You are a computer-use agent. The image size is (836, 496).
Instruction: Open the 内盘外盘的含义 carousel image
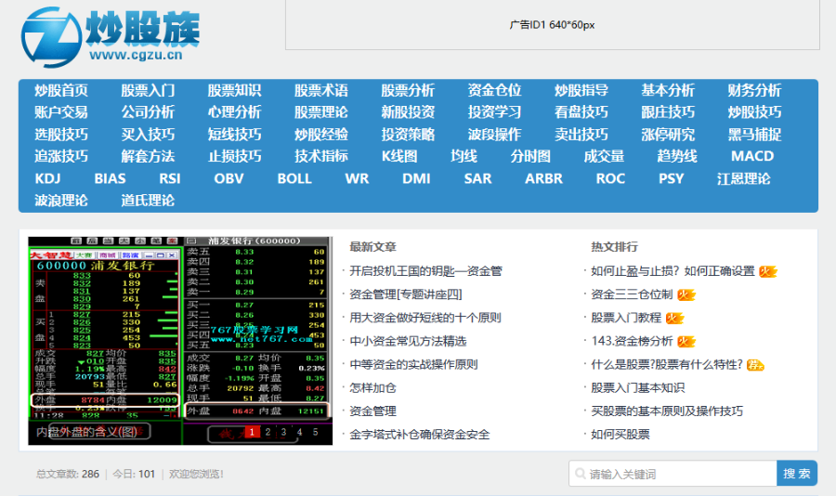coord(180,340)
